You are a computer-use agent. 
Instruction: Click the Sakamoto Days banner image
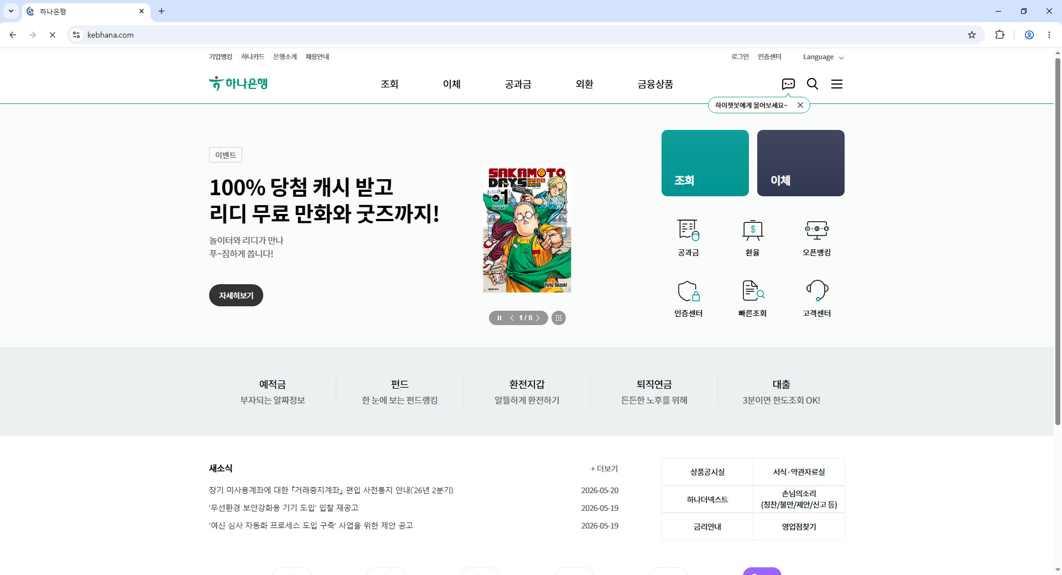(x=527, y=230)
